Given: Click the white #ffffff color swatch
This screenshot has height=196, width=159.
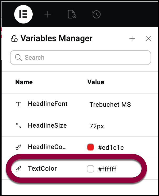Looking at the screenshot, I should (91, 169).
